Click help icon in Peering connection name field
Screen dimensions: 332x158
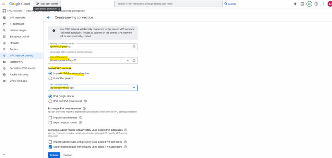(x=134, y=47)
